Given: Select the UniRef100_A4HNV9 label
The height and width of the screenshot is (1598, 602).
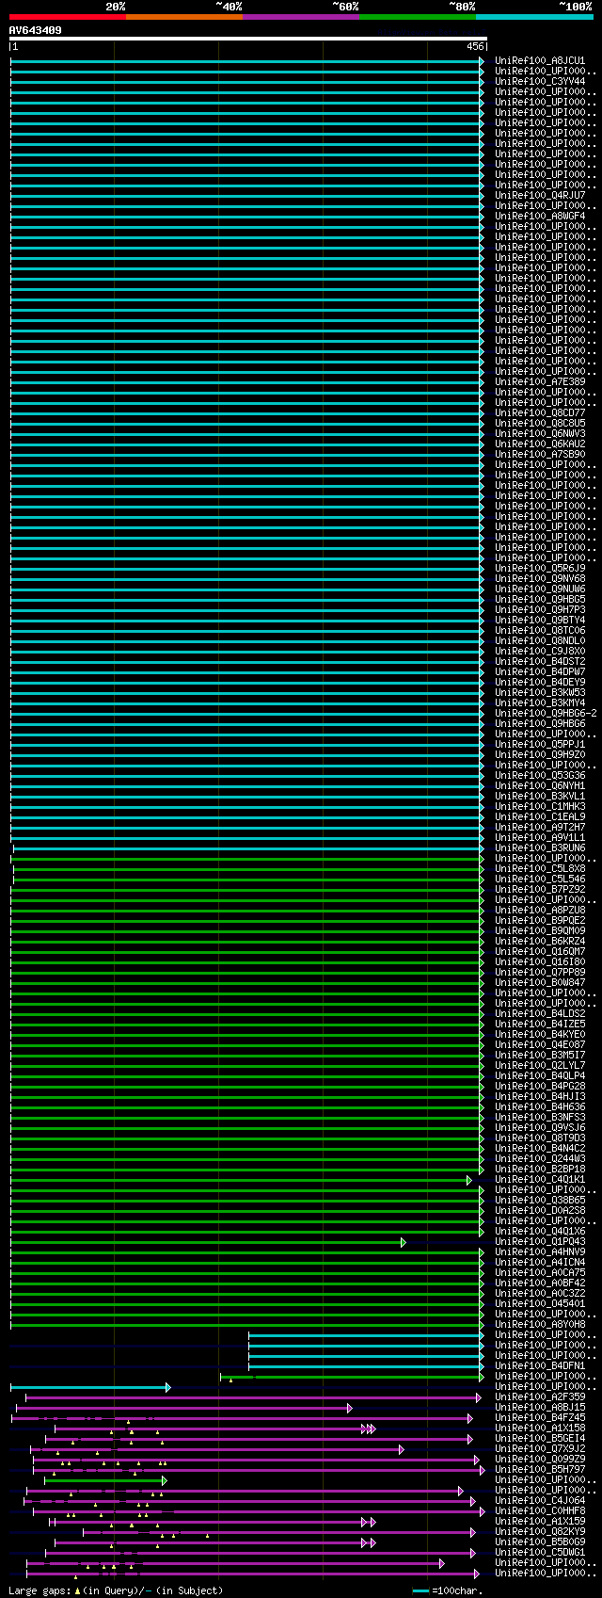Looking at the screenshot, I should [540, 1252].
